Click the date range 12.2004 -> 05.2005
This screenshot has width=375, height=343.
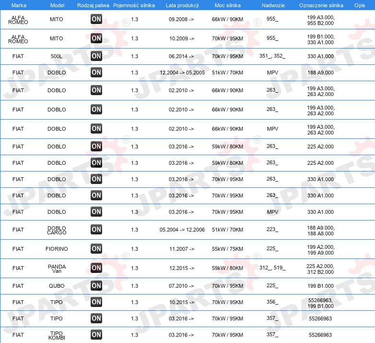click(182, 73)
